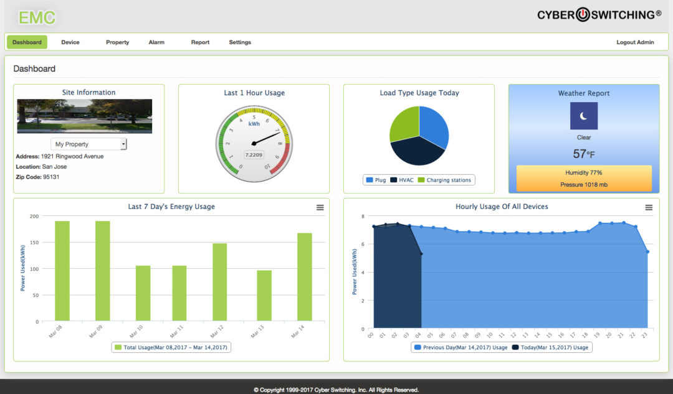Toggle the Plug legend item
The image size is (673, 394).
(x=376, y=180)
